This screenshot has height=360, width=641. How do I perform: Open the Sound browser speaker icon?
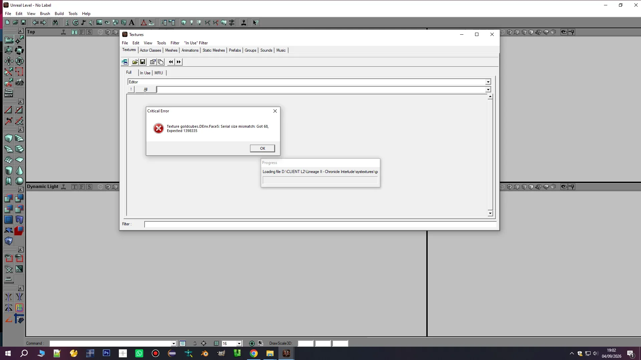(x=91, y=22)
